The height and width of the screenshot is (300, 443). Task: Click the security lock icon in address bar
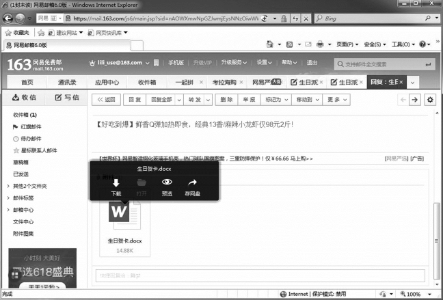(284, 18)
